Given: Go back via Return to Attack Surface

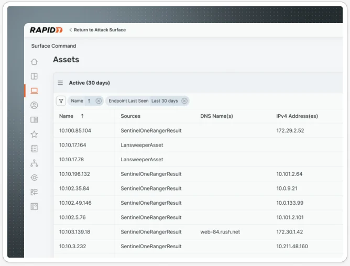Looking at the screenshot, I should click(x=97, y=30).
